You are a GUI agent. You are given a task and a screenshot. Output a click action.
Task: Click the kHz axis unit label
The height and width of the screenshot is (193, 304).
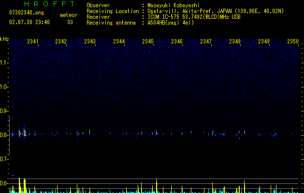[x=4, y=39]
